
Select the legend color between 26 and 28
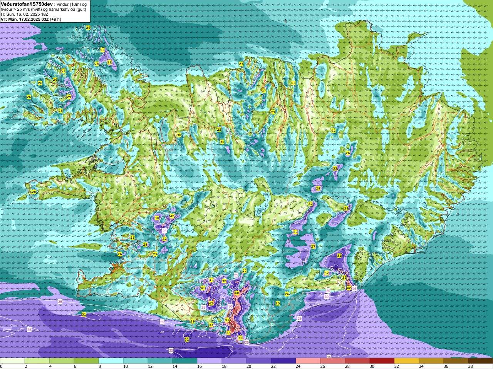tap(333, 361)
